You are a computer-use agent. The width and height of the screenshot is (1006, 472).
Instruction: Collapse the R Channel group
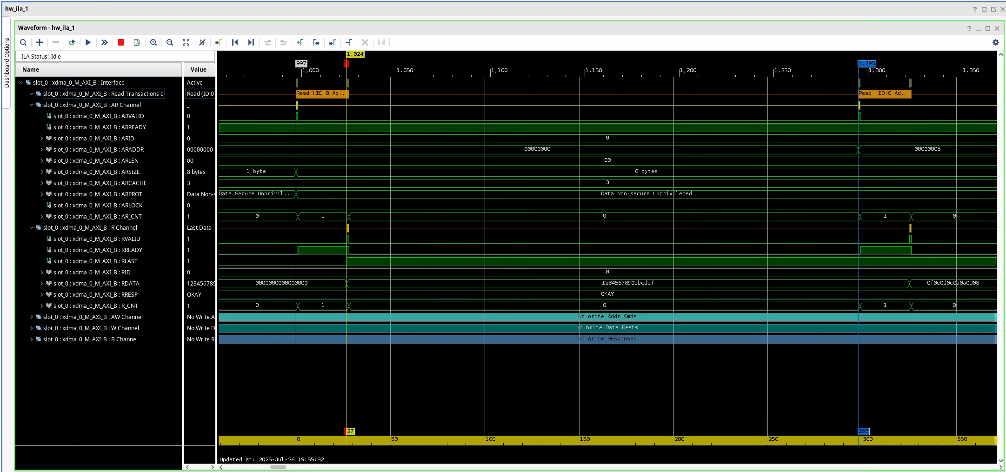pos(32,228)
